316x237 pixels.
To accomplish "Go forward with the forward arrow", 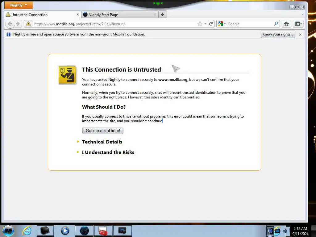I will (x=18, y=24).
